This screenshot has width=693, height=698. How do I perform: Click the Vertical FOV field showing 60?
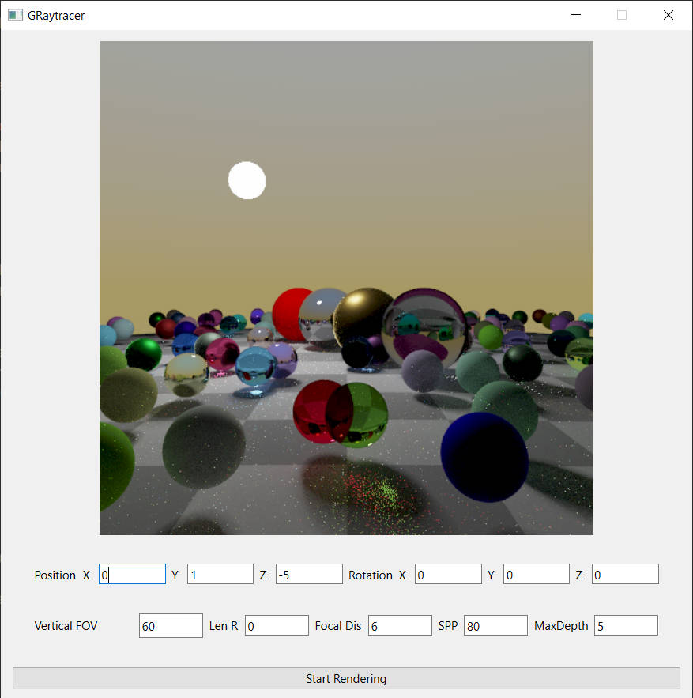(x=171, y=626)
